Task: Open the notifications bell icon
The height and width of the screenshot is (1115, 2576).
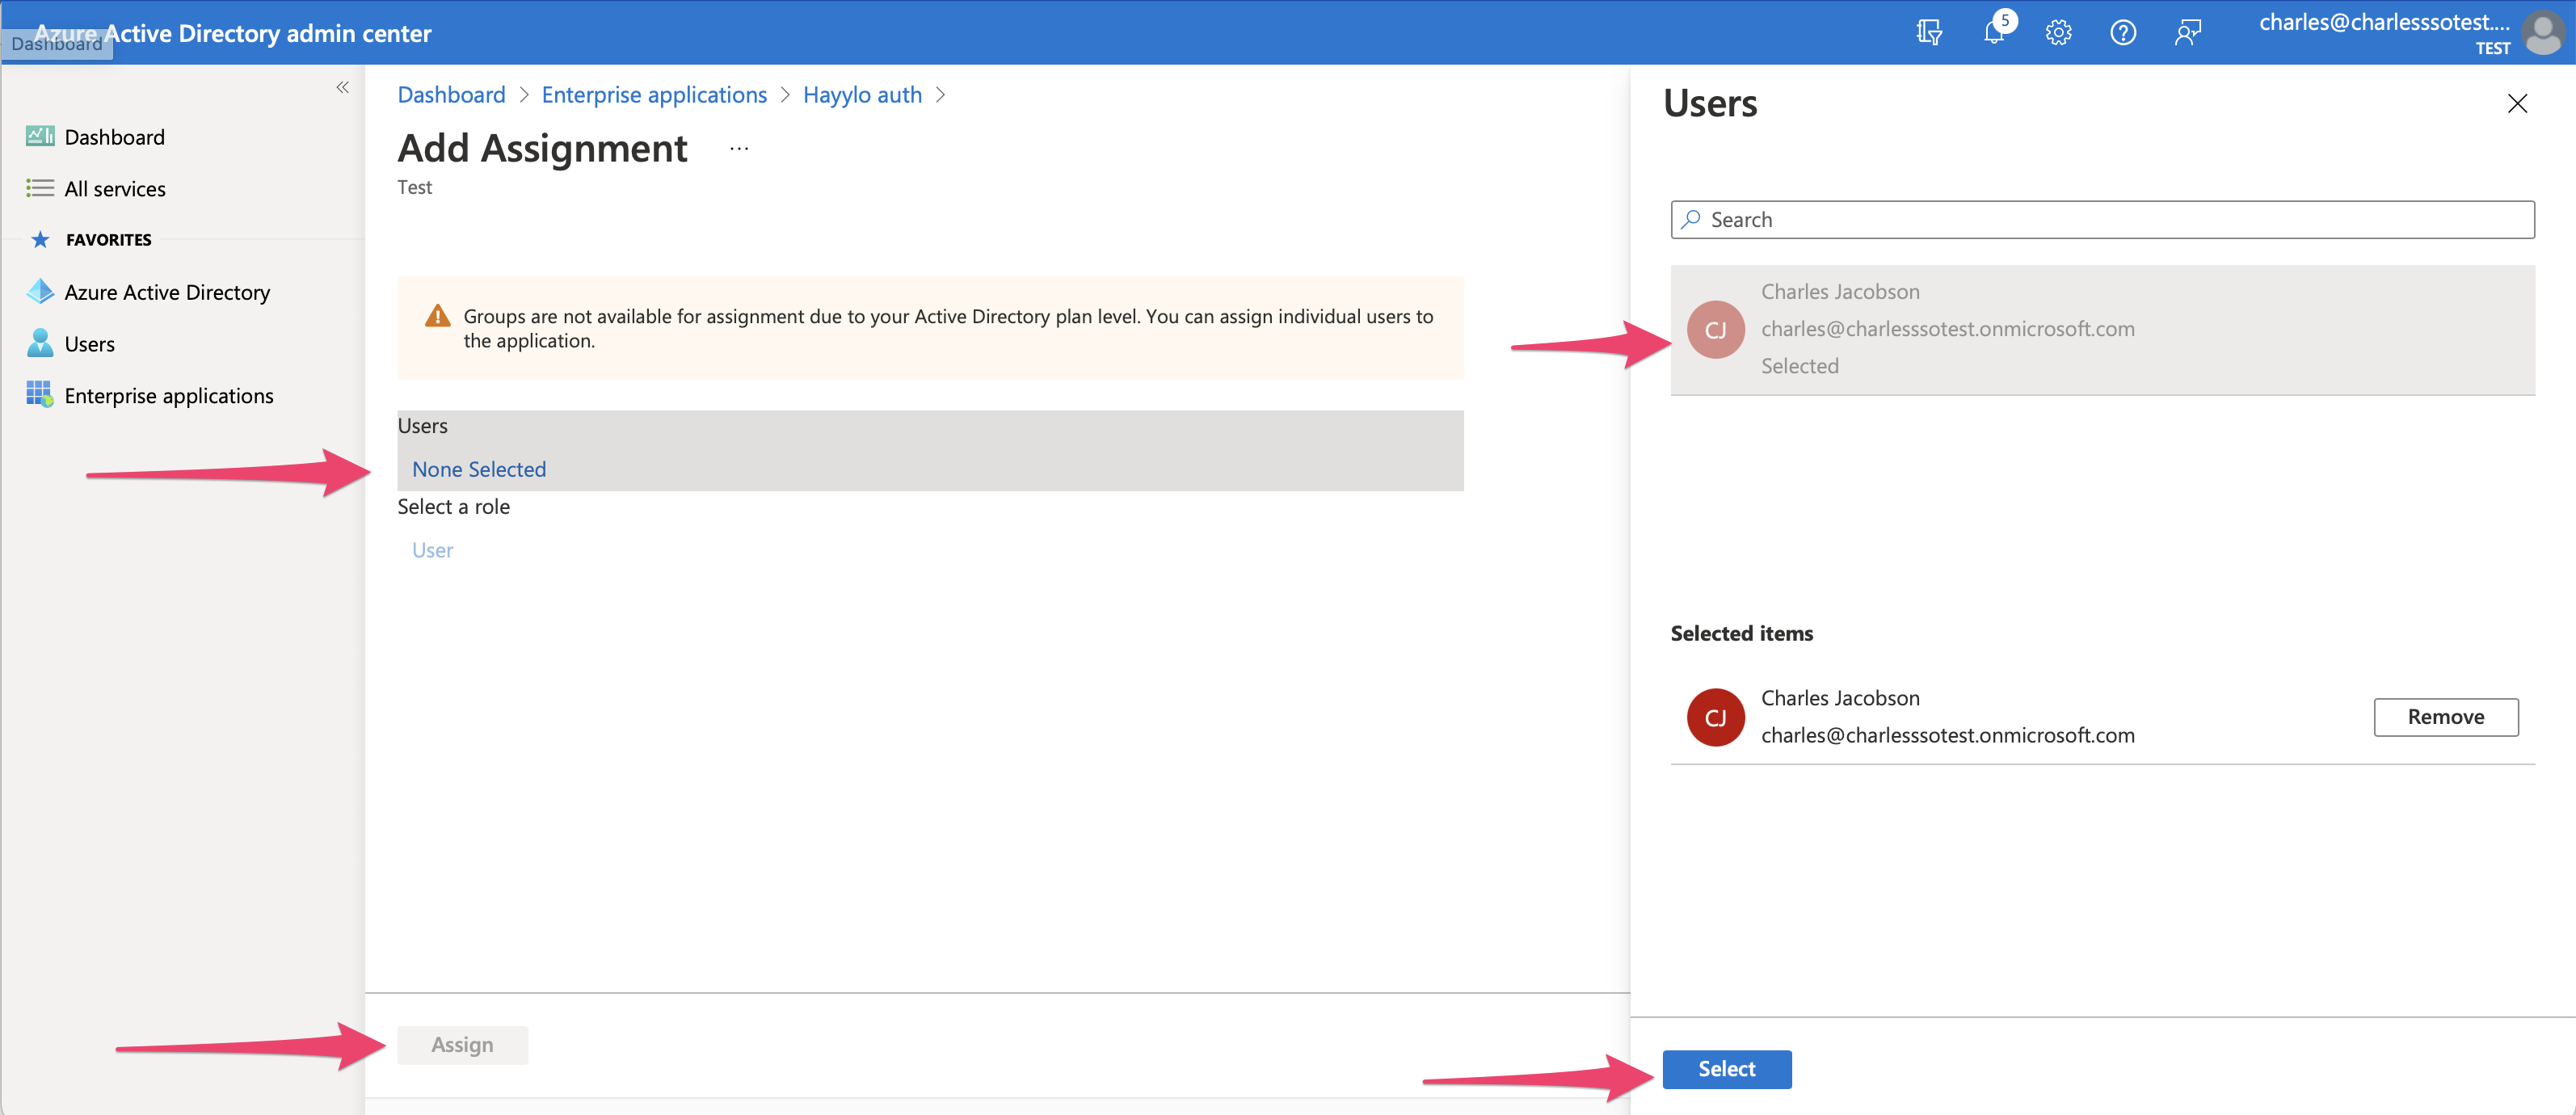Action: (x=1993, y=33)
